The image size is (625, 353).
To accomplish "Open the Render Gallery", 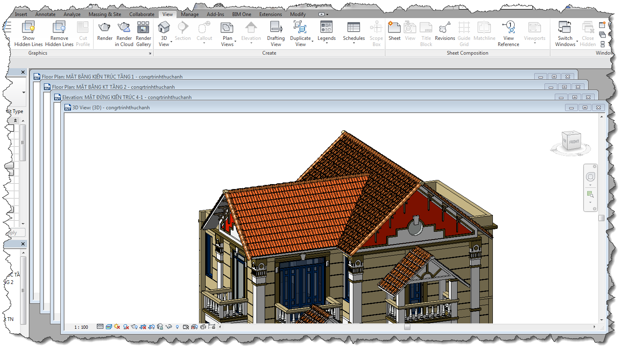I will 143,34.
